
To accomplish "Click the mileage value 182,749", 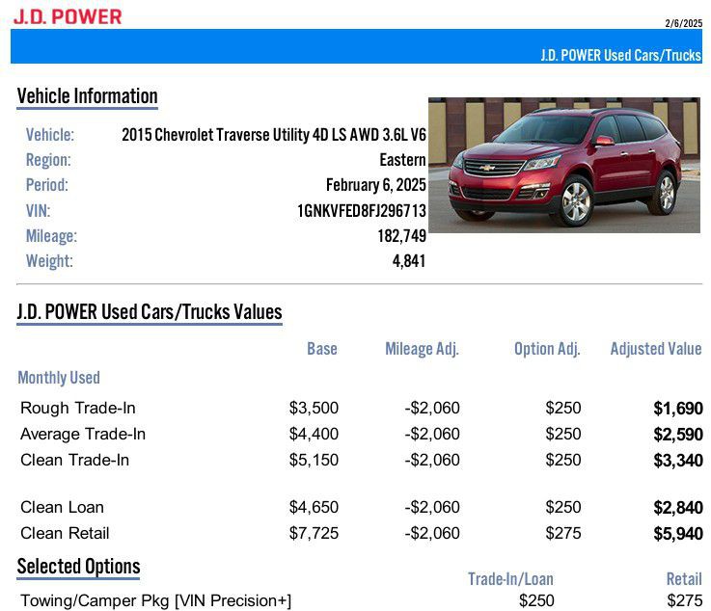I will point(401,236).
